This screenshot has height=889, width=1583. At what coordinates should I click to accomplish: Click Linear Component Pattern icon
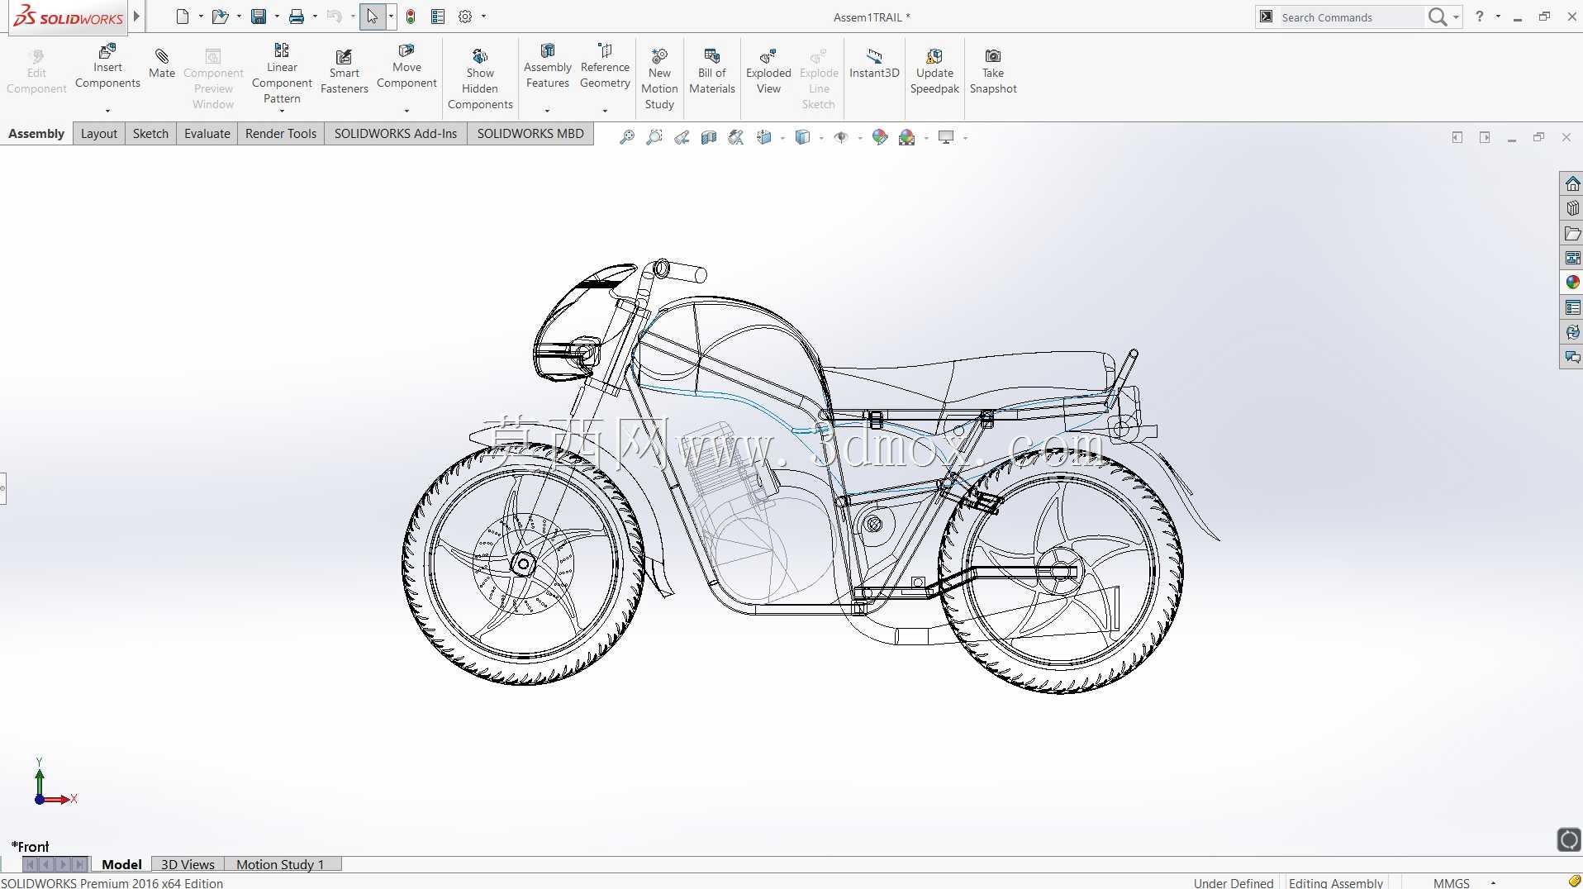[x=282, y=51]
